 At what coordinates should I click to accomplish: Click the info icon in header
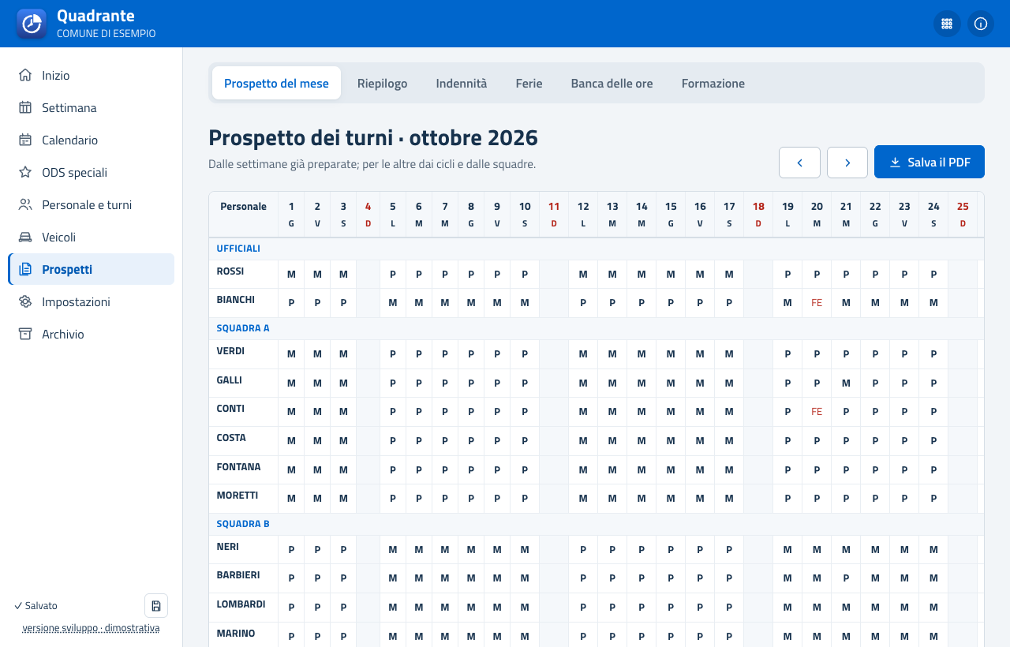[981, 24]
